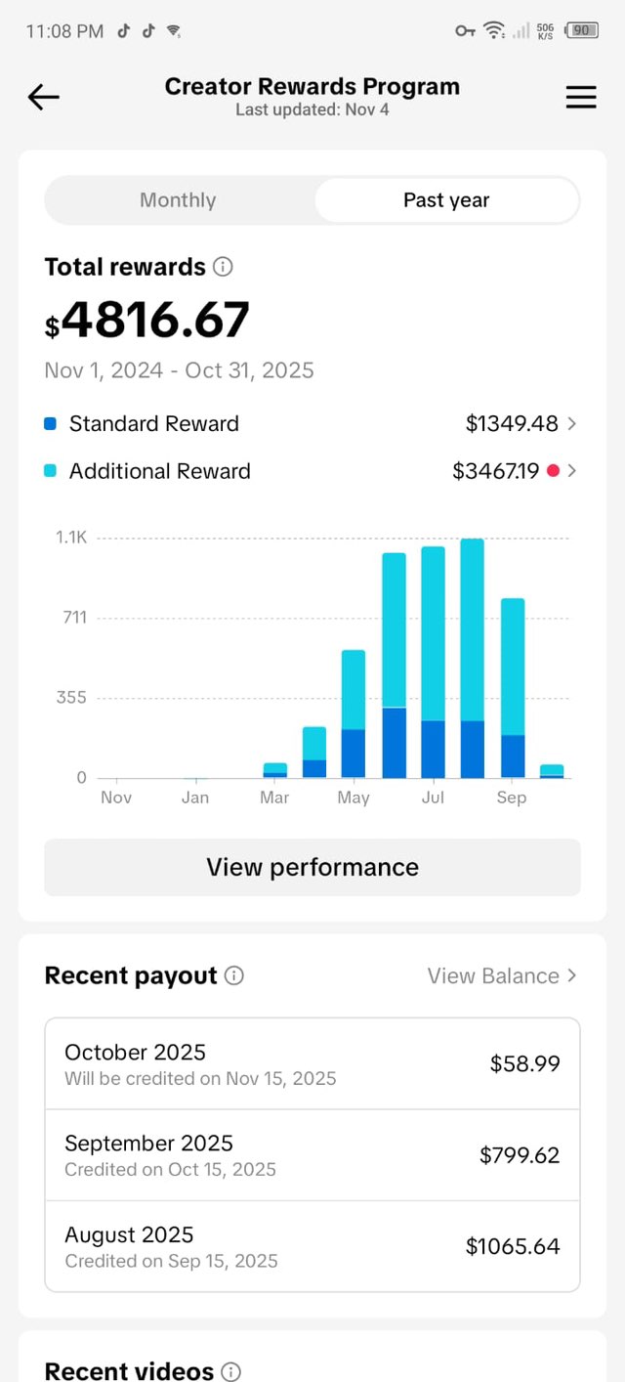Expand Standard Reward details chevron

(x=572, y=424)
